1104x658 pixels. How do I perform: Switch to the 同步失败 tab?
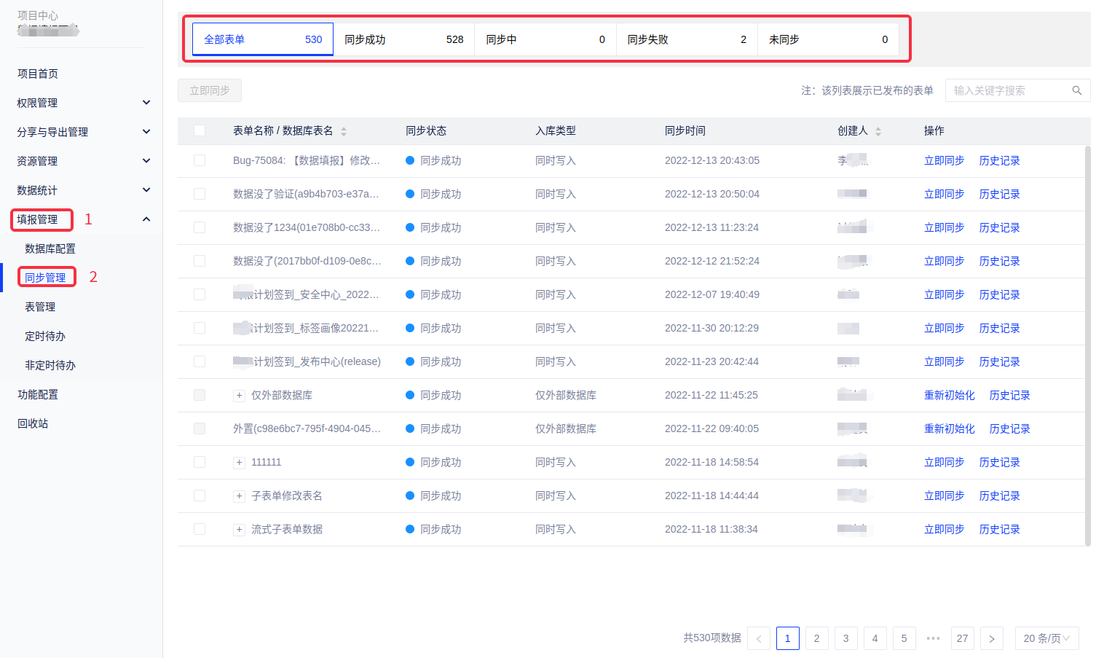point(686,39)
